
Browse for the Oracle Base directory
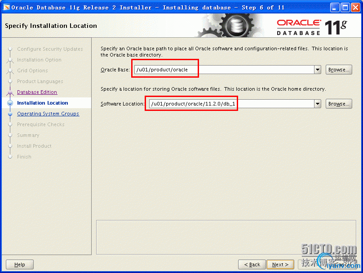[339, 70]
